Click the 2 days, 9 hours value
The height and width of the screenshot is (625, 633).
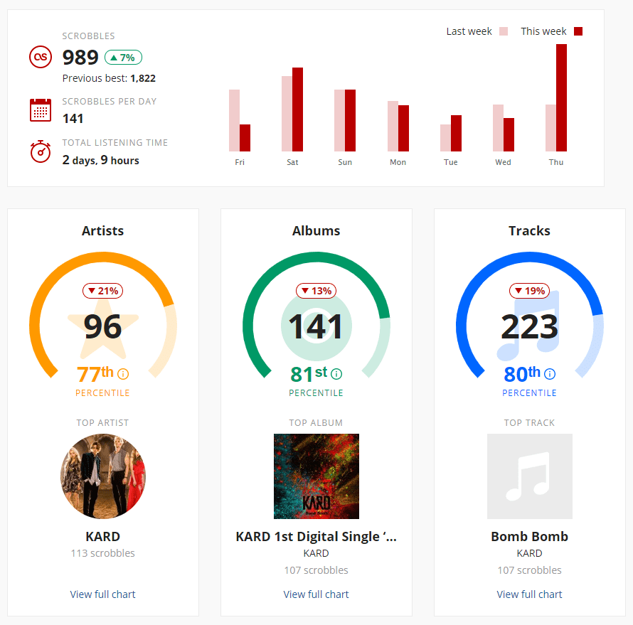point(100,160)
